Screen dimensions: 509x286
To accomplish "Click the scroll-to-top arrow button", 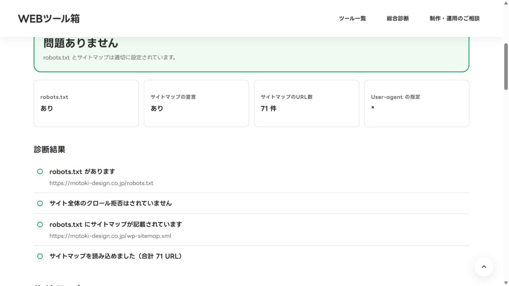I will [x=484, y=267].
